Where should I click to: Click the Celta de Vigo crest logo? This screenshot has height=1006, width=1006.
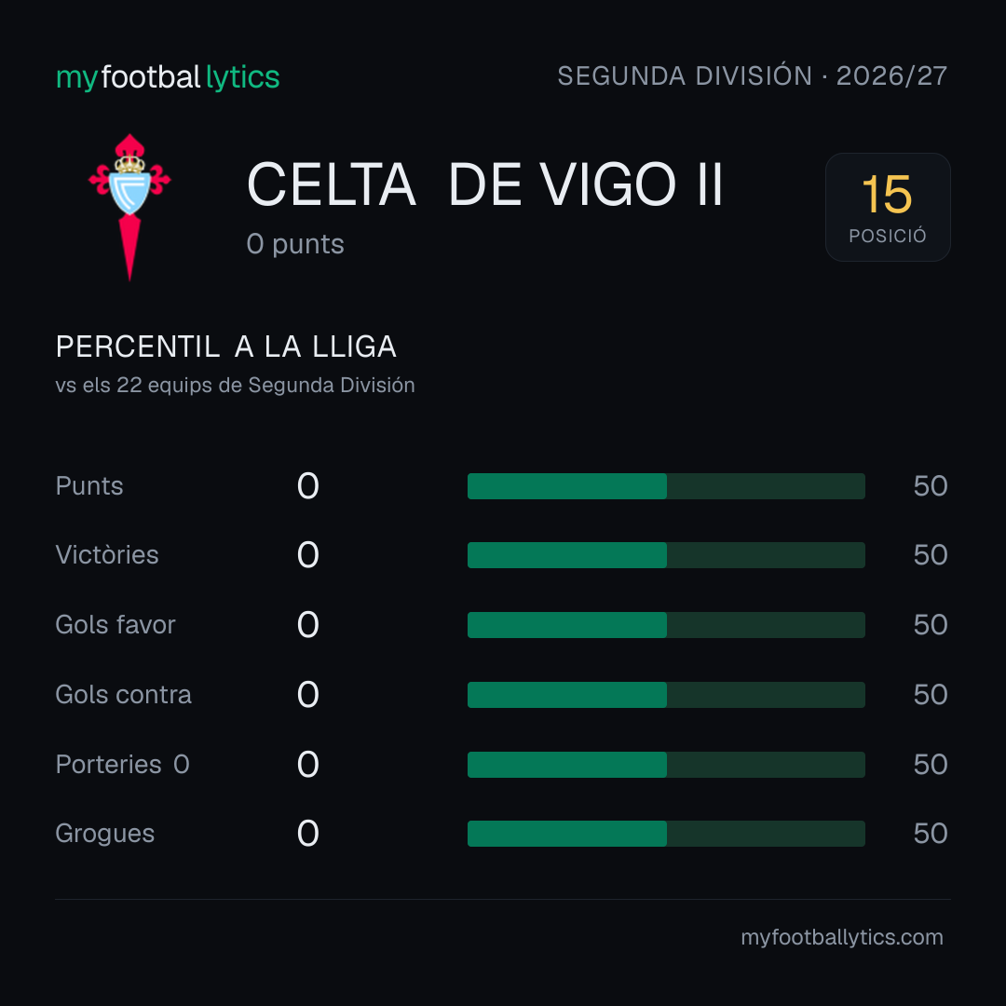coord(129,207)
